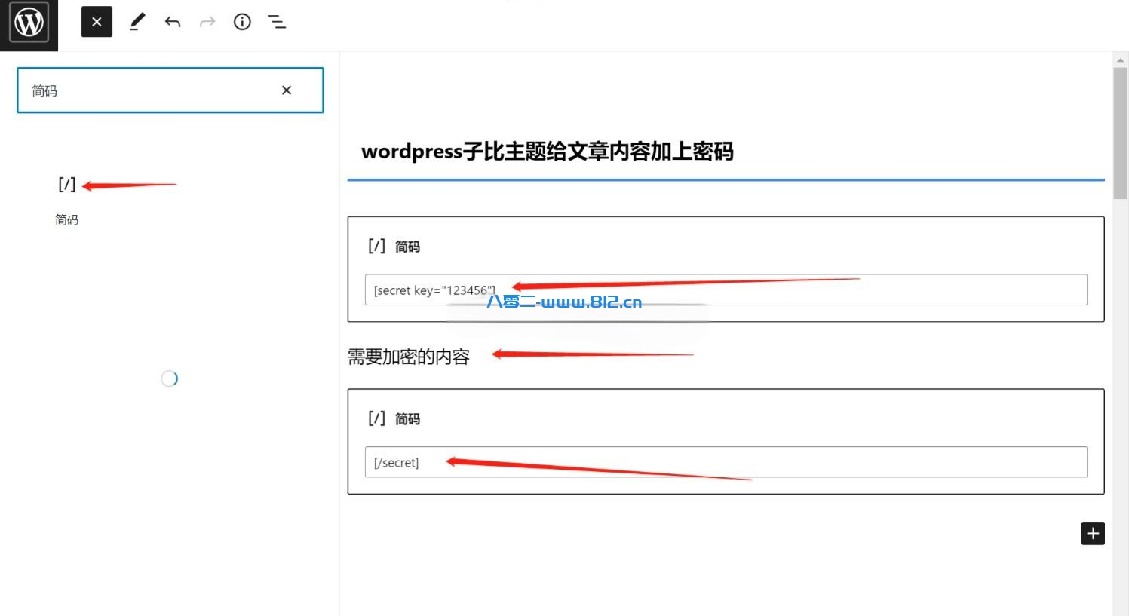Click the WordPress logo icon
This screenshot has height=616, width=1129.
click(29, 23)
